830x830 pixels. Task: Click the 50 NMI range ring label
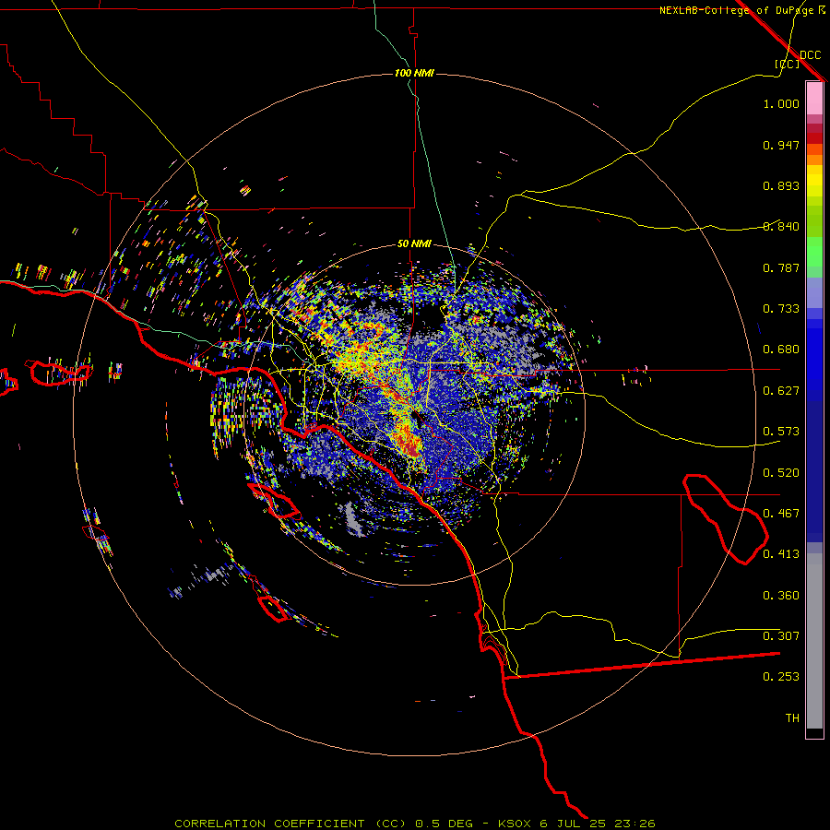414,244
